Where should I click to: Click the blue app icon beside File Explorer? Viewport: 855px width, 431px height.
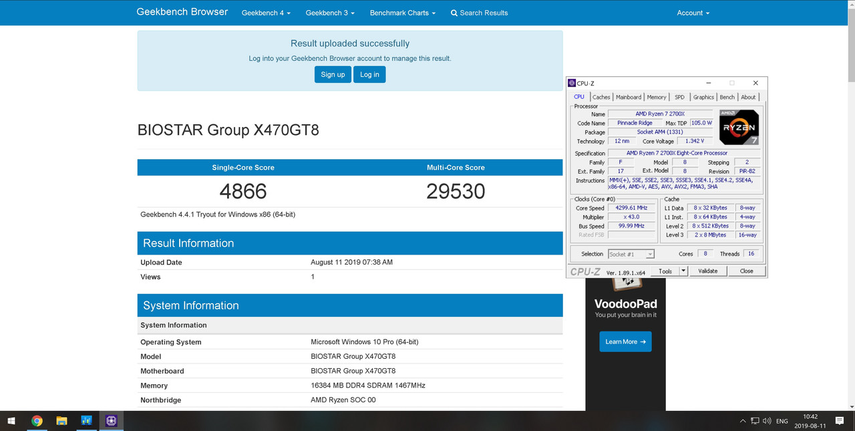(86, 421)
